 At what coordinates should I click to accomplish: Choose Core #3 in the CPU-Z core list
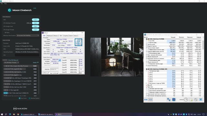(69, 67)
